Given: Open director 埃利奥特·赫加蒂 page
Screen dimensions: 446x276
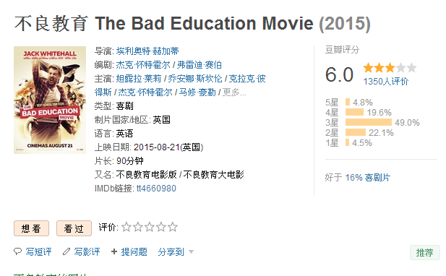Looking at the screenshot, I should click(x=147, y=51).
